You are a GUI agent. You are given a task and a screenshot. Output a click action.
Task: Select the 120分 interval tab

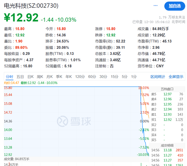point(80,77)
